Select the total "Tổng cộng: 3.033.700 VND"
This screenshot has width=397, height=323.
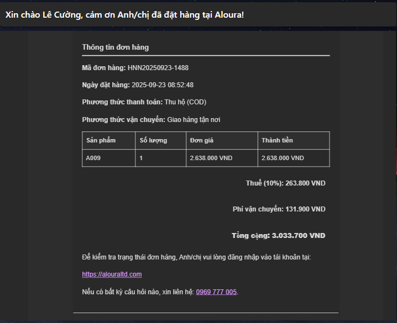click(278, 236)
